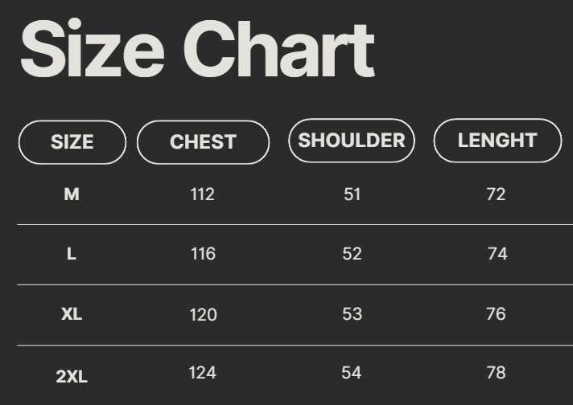
Task: Select the LENGHT column header
Action: pos(497,141)
